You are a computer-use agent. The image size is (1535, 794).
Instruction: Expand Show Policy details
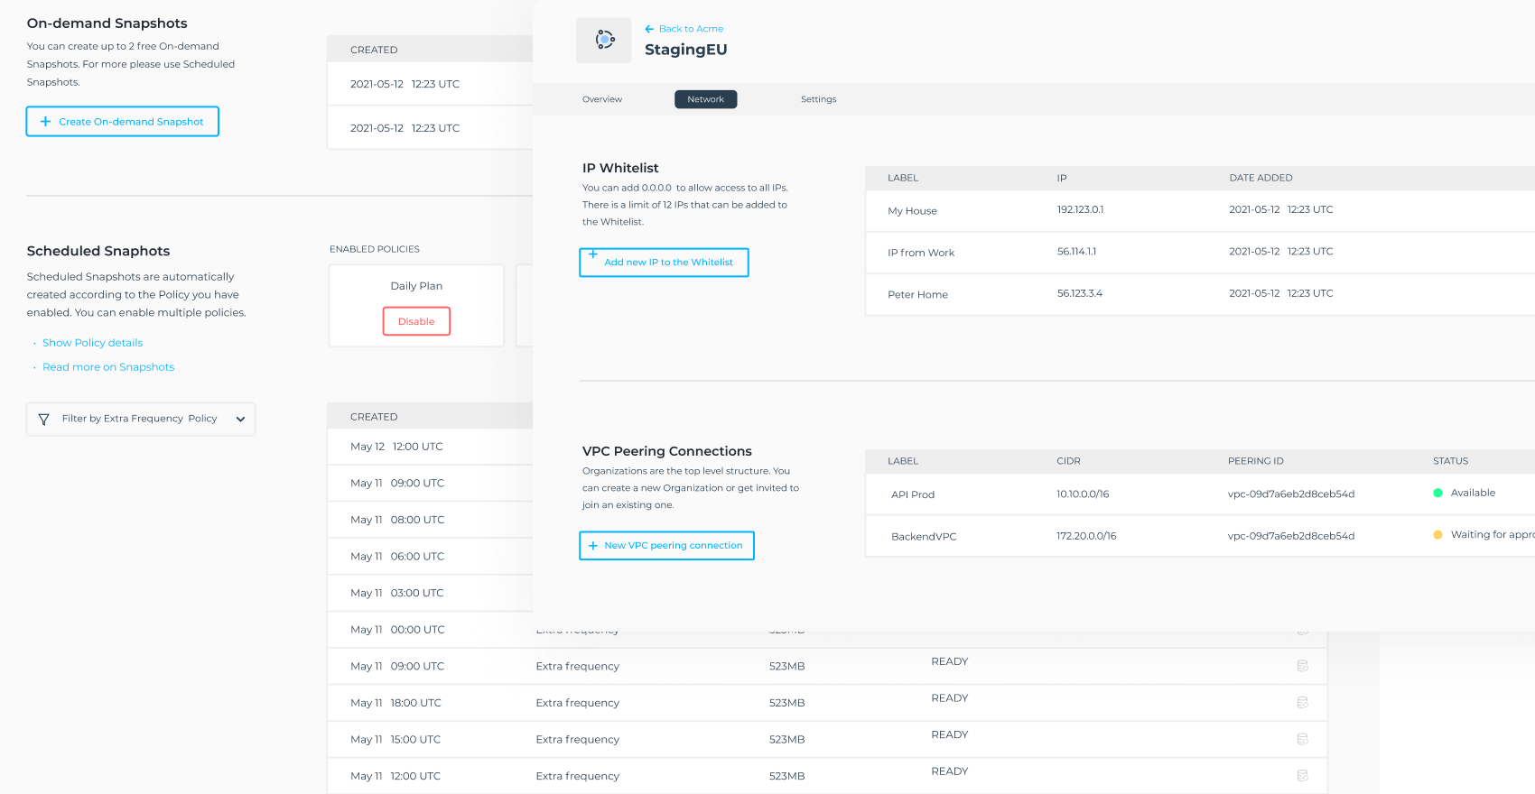pyautogui.click(x=92, y=343)
